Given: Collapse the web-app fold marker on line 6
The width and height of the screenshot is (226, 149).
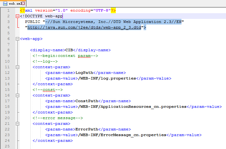Looking at the screenshot, I should pos(17,39).
